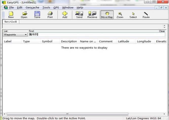
Task: Switch to the Untitled1 tab
Action: point(11,22)
